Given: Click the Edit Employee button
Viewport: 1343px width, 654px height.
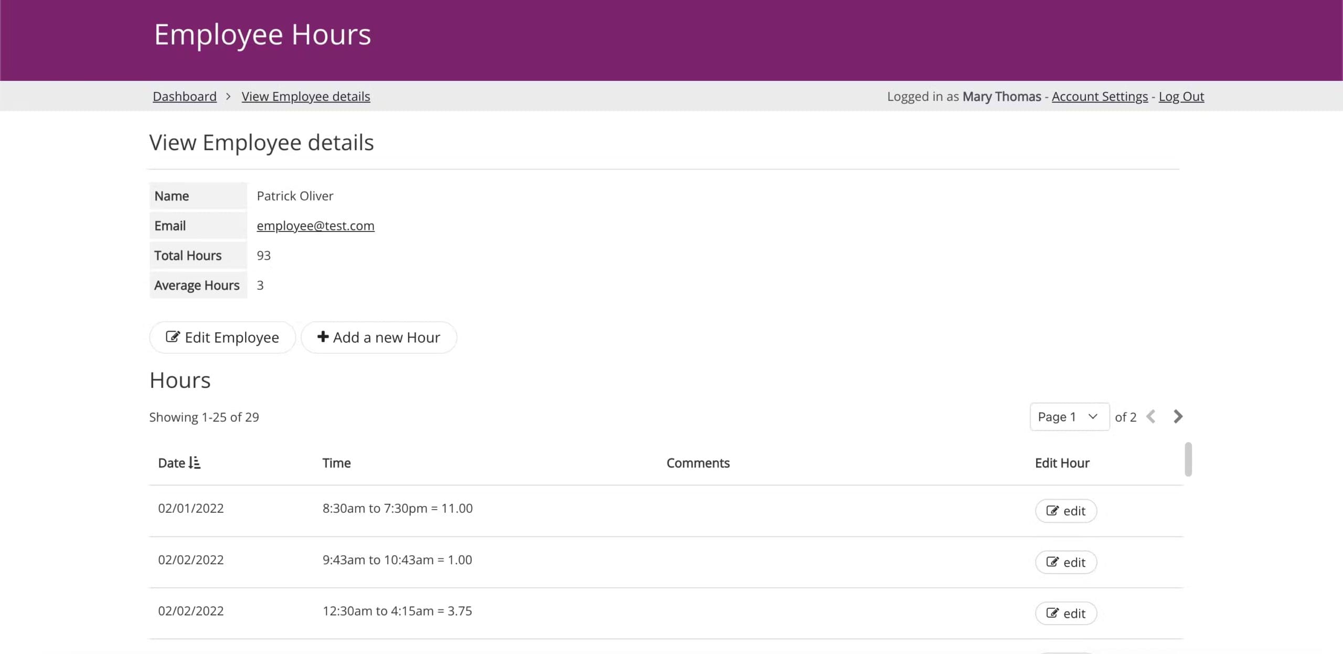Looking at the screenshot, I should pos(222,337).
